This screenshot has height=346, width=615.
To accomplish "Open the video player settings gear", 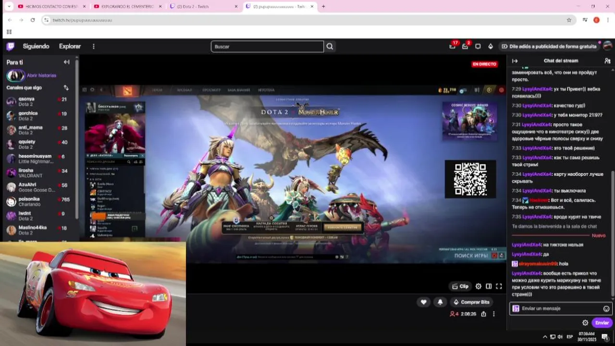I will point(479,286).
